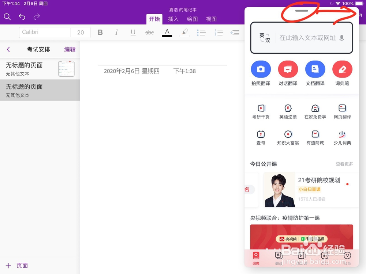This screenshot has width=366, height=274.
Task: Choose the font color A button
Action: 167,33
